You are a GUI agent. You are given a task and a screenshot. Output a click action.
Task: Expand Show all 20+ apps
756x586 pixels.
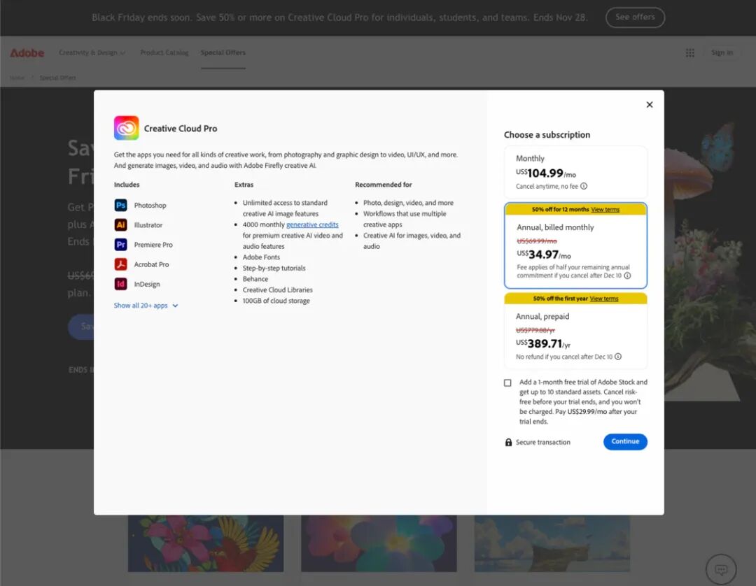(146, 306)
